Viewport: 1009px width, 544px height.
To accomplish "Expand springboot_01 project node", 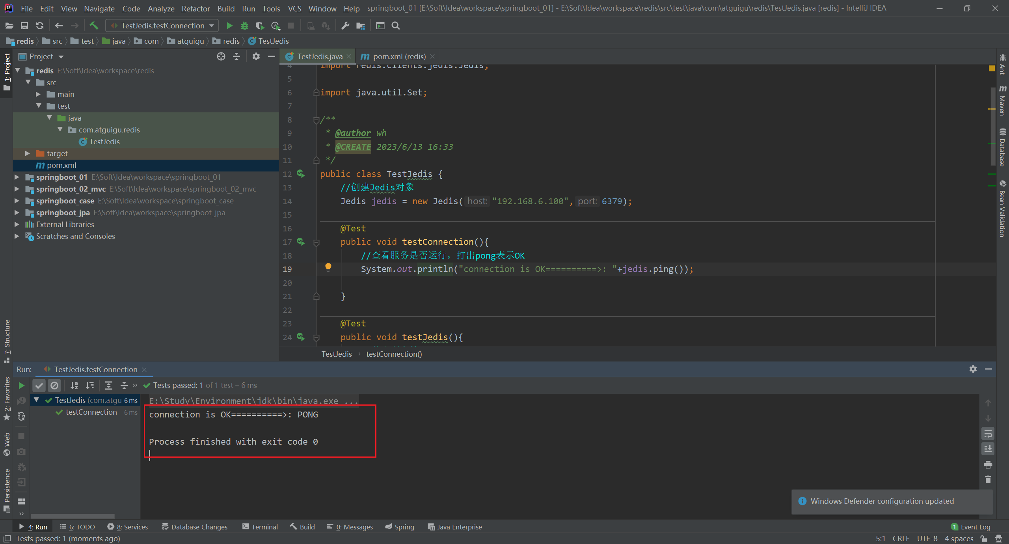I will (x=17, y=177).
